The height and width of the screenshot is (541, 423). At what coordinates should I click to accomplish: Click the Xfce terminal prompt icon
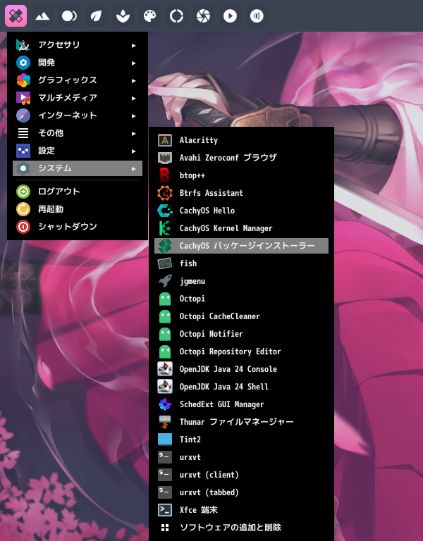pos(165,509)
